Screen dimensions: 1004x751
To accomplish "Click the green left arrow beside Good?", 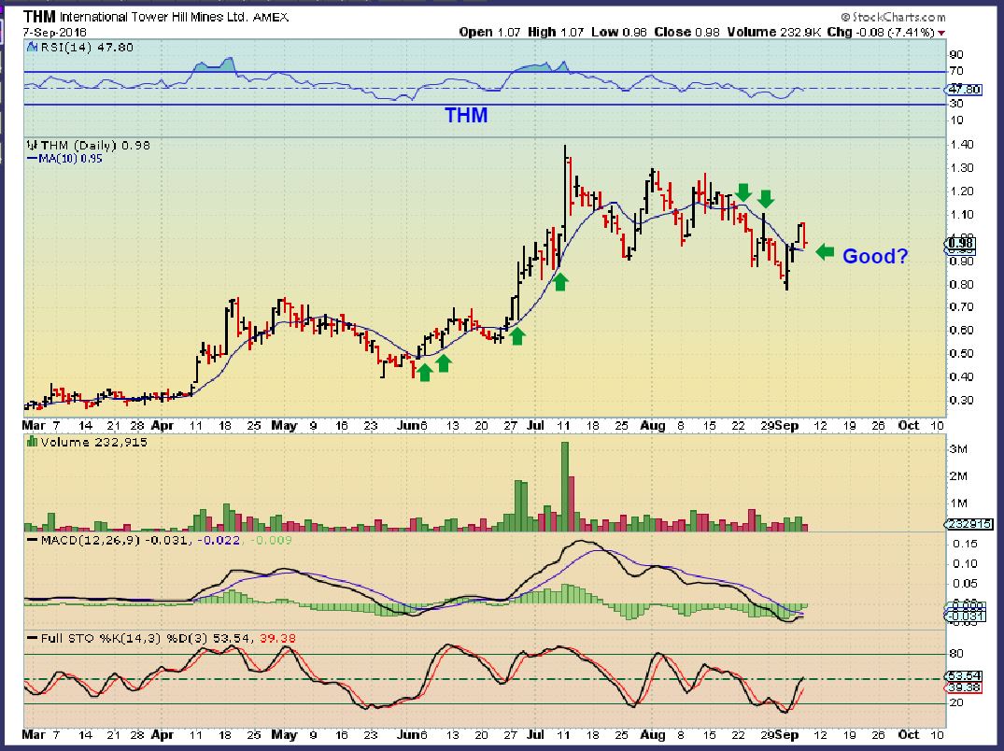I will 825,252.
